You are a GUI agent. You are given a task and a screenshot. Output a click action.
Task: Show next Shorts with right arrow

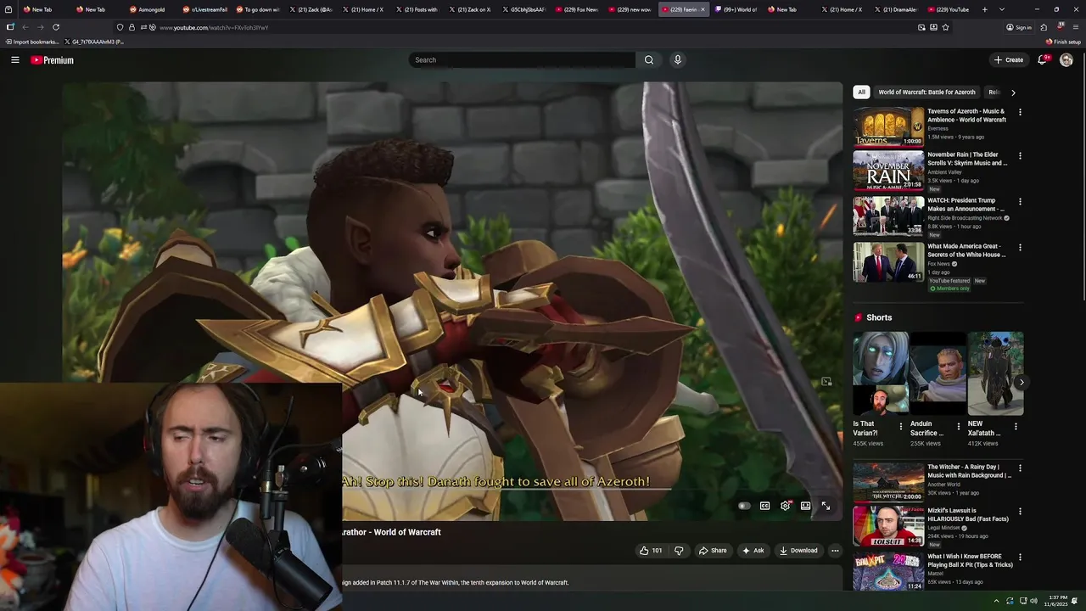[1022, 383]
